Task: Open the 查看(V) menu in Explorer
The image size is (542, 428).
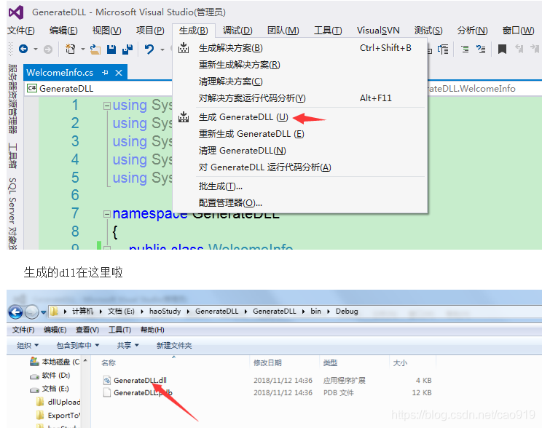Action: 87,330
